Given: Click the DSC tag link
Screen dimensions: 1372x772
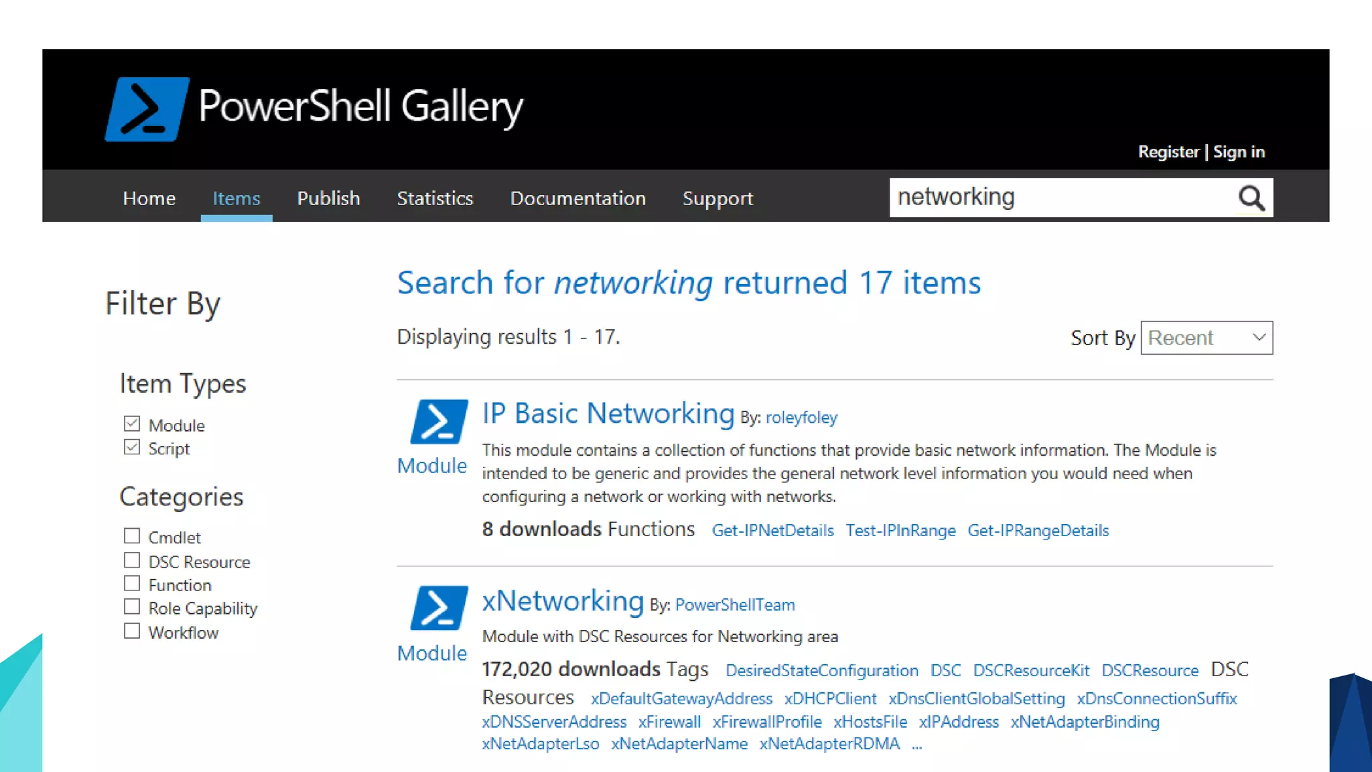Looking at the screenshot, I should click(x=946, y=671).
